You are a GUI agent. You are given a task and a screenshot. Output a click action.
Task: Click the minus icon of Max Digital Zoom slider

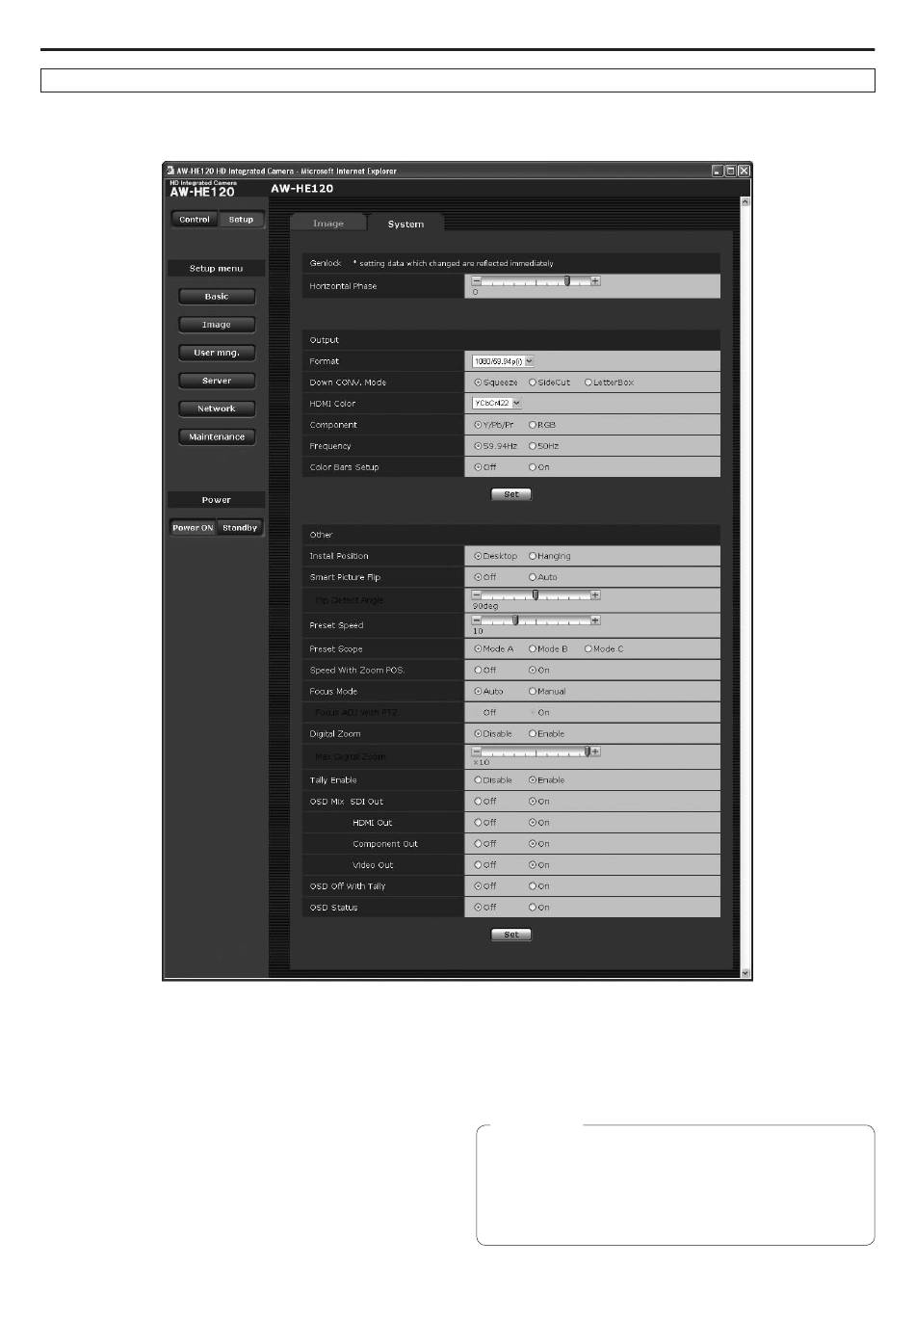(x=476, y=752)
